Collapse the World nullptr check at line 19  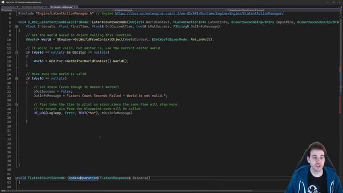pyautogui.click(x=17, y=79)
